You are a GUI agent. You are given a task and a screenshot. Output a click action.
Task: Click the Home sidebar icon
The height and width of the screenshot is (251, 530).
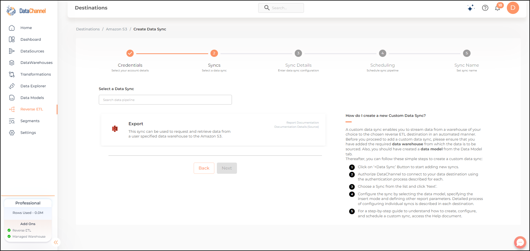[x=12, y=28]
